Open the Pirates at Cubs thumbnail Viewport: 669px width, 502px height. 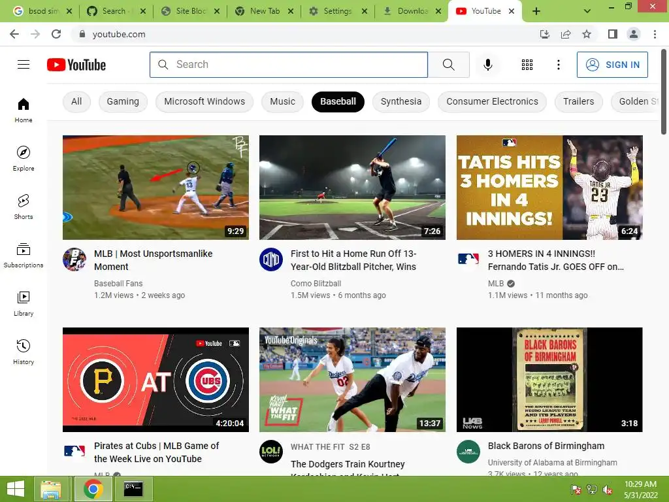click(x=155, y=380)
